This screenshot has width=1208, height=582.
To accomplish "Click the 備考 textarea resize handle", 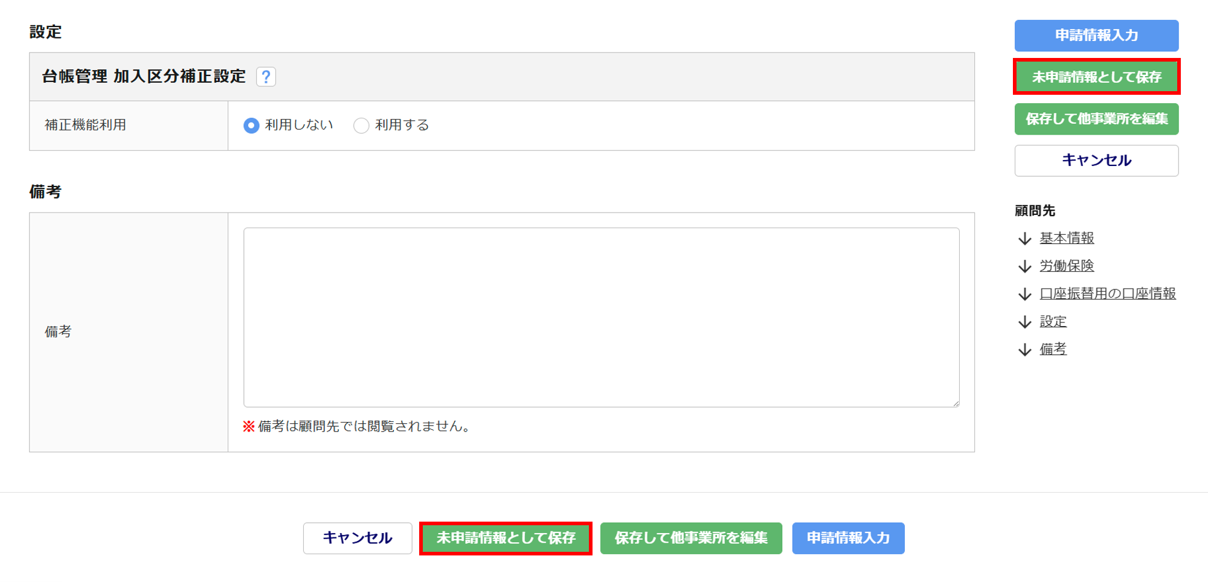I will click(x=956, y=403).
